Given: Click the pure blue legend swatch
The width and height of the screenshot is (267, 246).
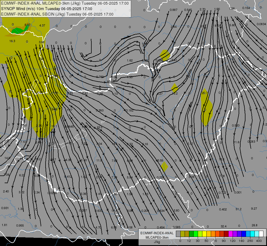Looking at the screenshot, I should [244, 234].
